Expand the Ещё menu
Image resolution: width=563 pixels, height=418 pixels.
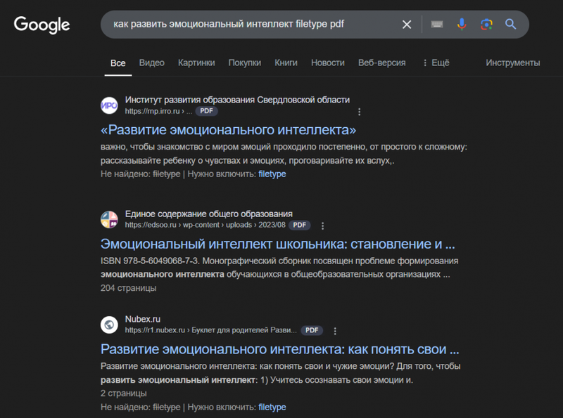436,63
